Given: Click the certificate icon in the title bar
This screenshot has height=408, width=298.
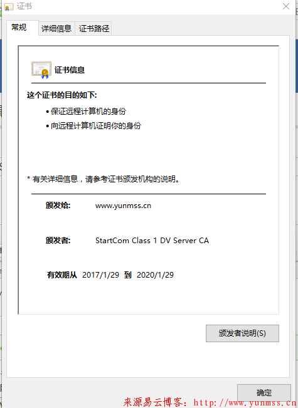Looking at the screenshot, I should pos(9,6).
